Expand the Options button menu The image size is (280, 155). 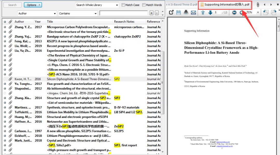pyautogui.click(x=33, y=5)
